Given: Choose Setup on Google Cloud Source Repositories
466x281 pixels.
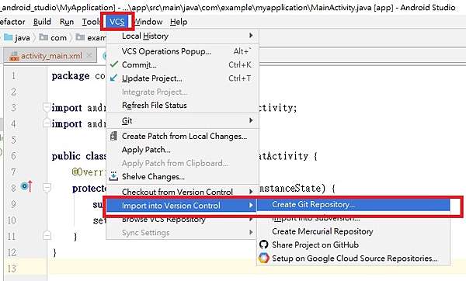Looking at the screenshot, I should tap(353, 258).
